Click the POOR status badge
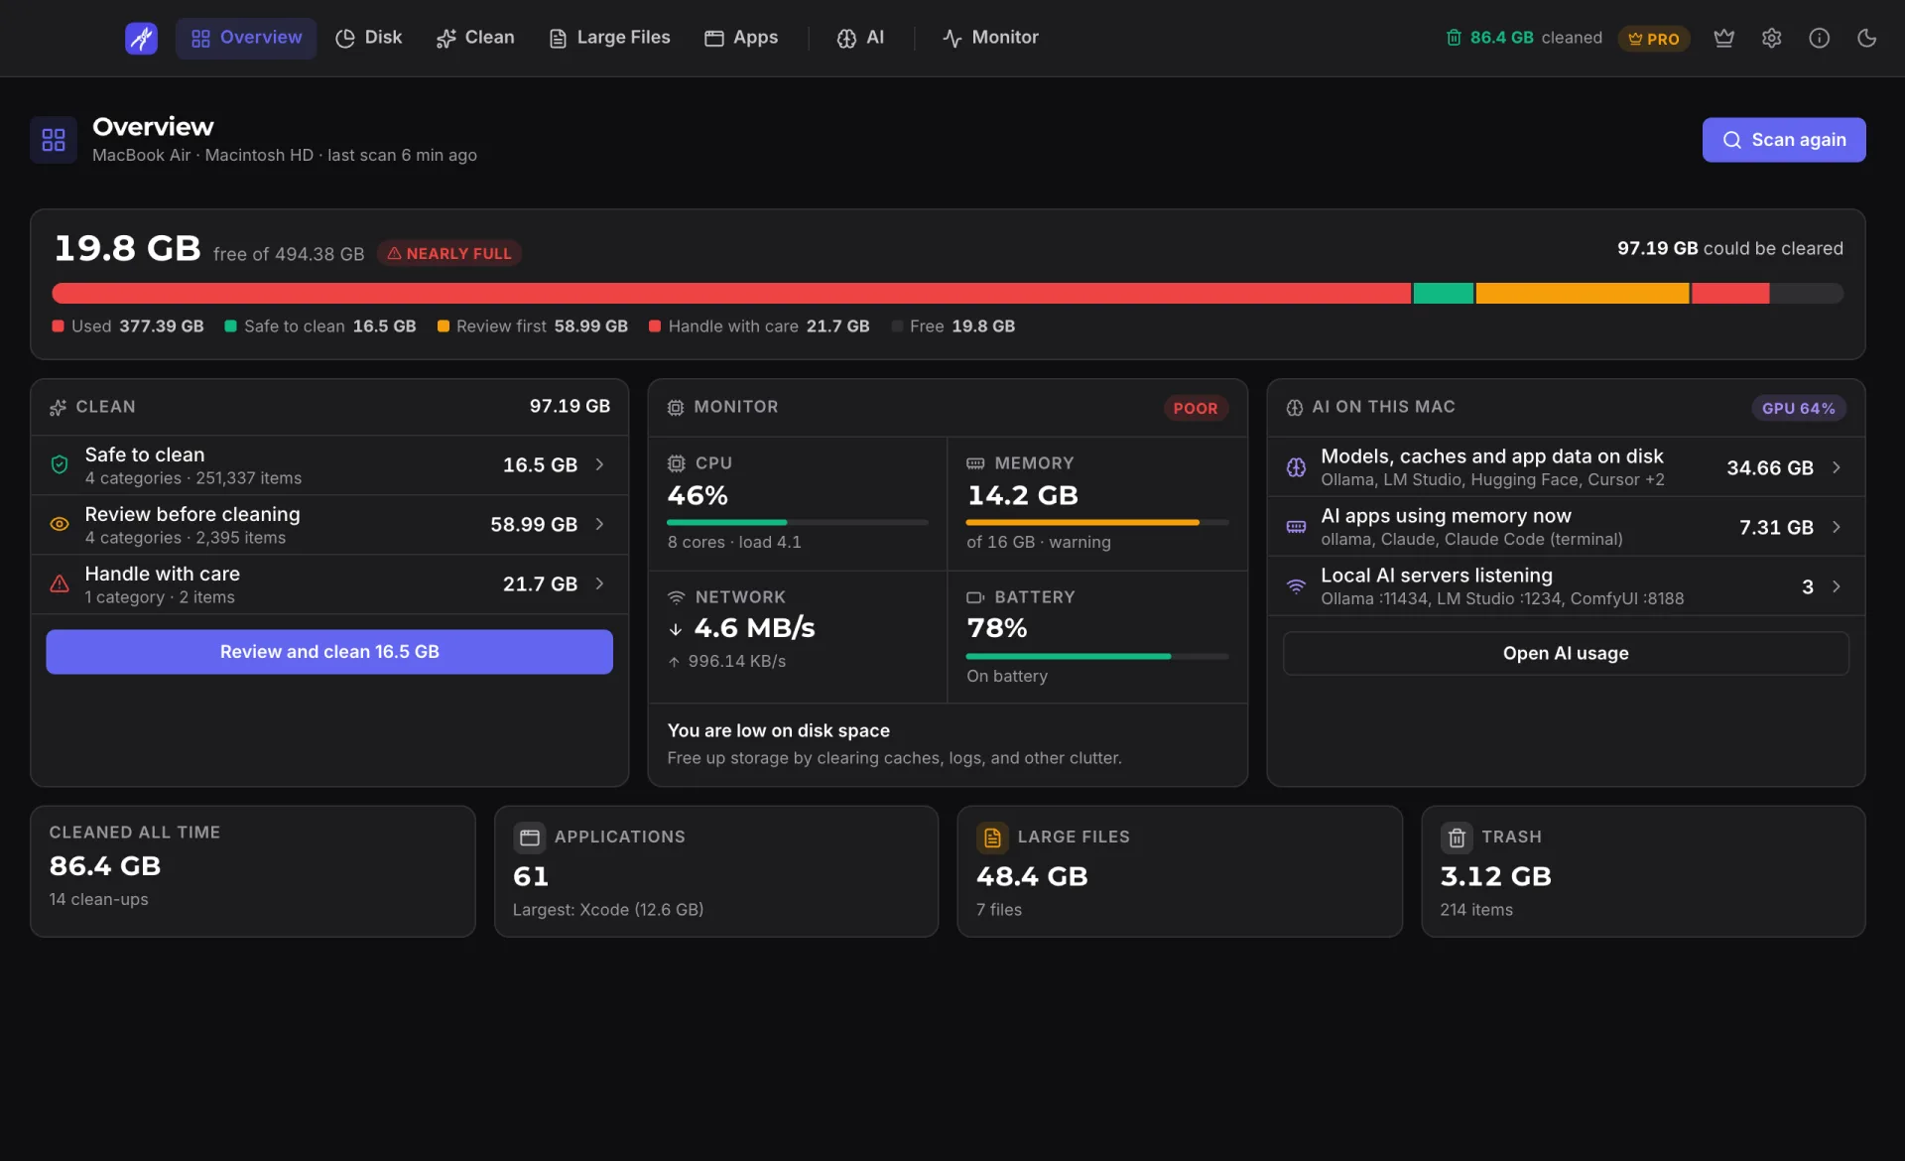Viewport: 1905px width, 1161px height. pos(1196,409)
